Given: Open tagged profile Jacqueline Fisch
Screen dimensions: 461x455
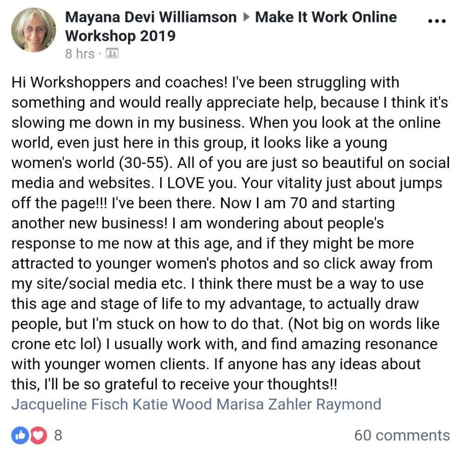Looking at the screenshot, I should click(70, 404).
